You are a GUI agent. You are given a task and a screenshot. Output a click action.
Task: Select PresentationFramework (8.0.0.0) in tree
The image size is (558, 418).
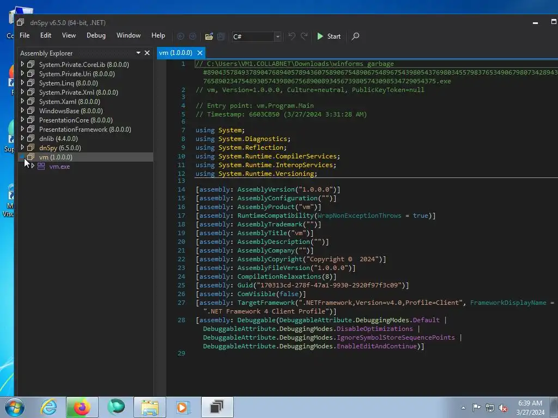85,129
